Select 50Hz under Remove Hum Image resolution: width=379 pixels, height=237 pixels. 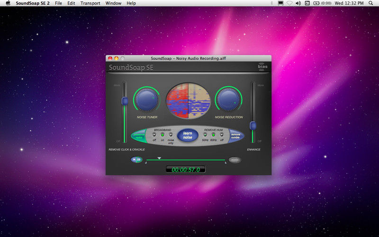tap(205, 135)
